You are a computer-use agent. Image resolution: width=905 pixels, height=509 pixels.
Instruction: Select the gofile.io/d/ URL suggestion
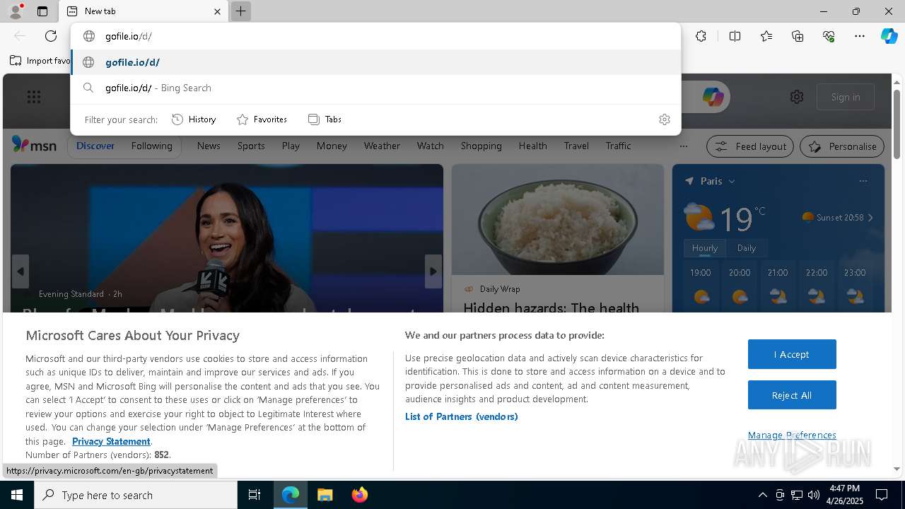point(375,62)
